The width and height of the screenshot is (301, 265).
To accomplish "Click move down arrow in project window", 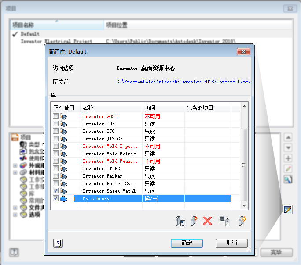I will tap(288, 148).
